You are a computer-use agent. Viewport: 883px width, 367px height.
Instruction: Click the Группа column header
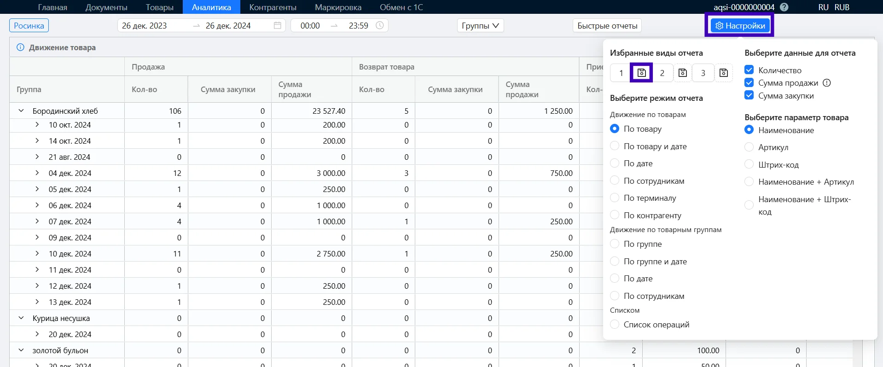click(x=67, y=89)
